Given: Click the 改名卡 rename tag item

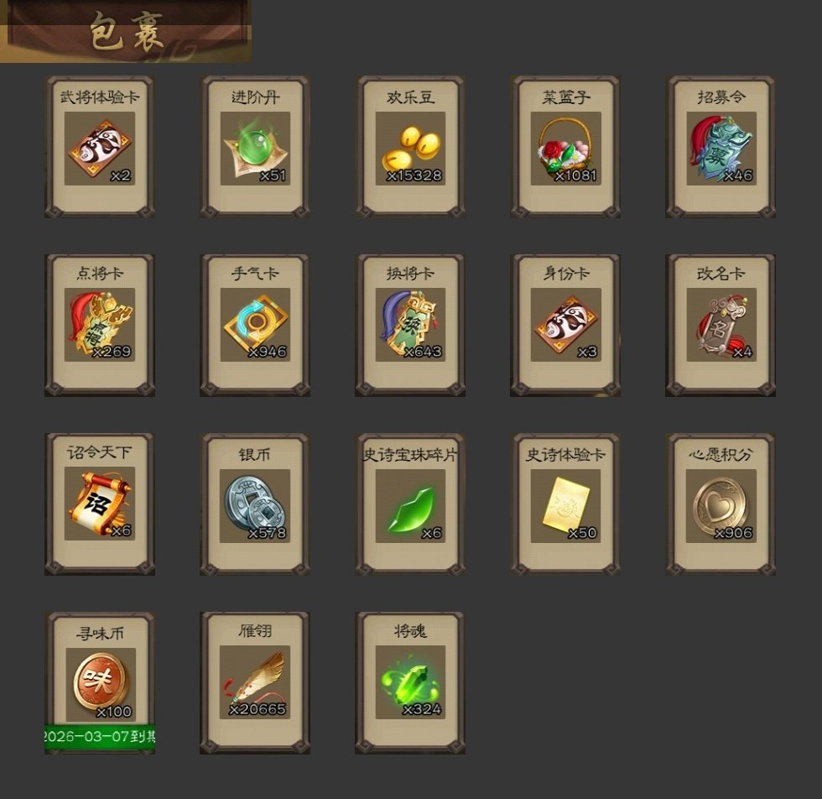Looking at the screenshot, I should click(721, 326).
